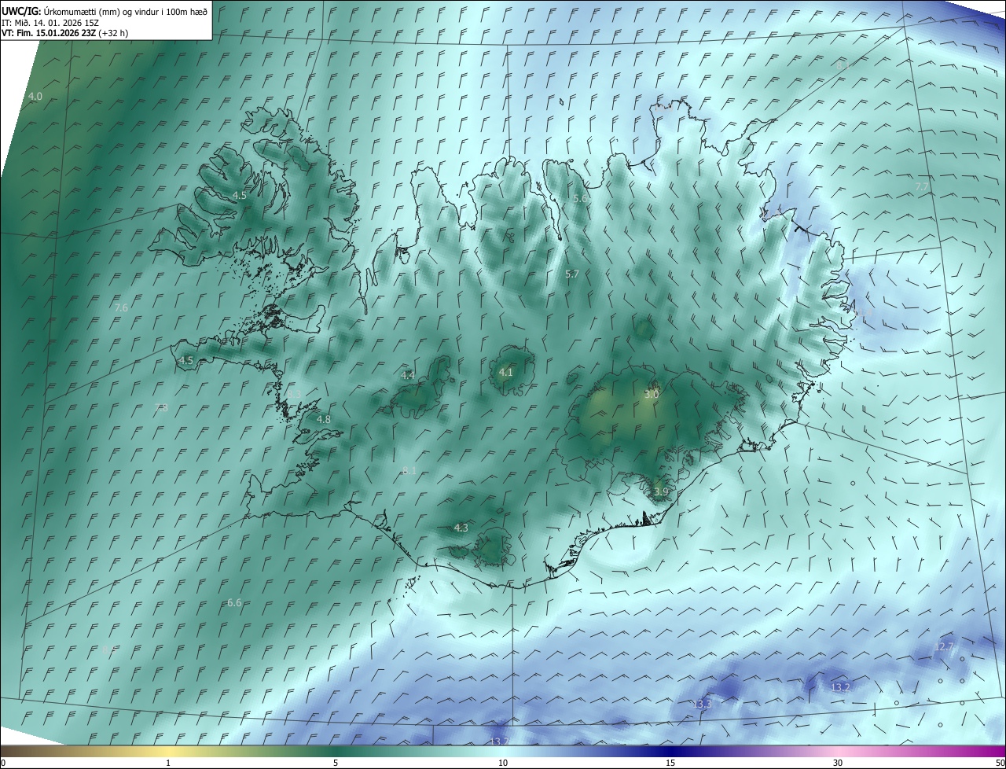The image size is (1006, 769).
Task: Click the 3.0 value on Vatnajökull glacier
Action: point(652,394)
